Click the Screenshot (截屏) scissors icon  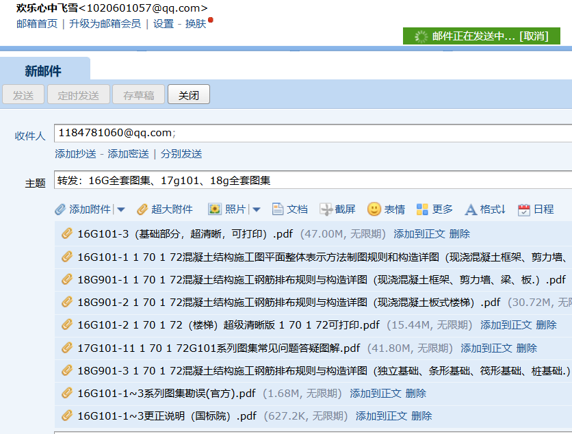[326, 209]
